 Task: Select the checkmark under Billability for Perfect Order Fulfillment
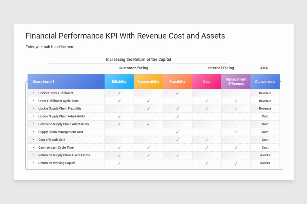(x=119, y=93)
